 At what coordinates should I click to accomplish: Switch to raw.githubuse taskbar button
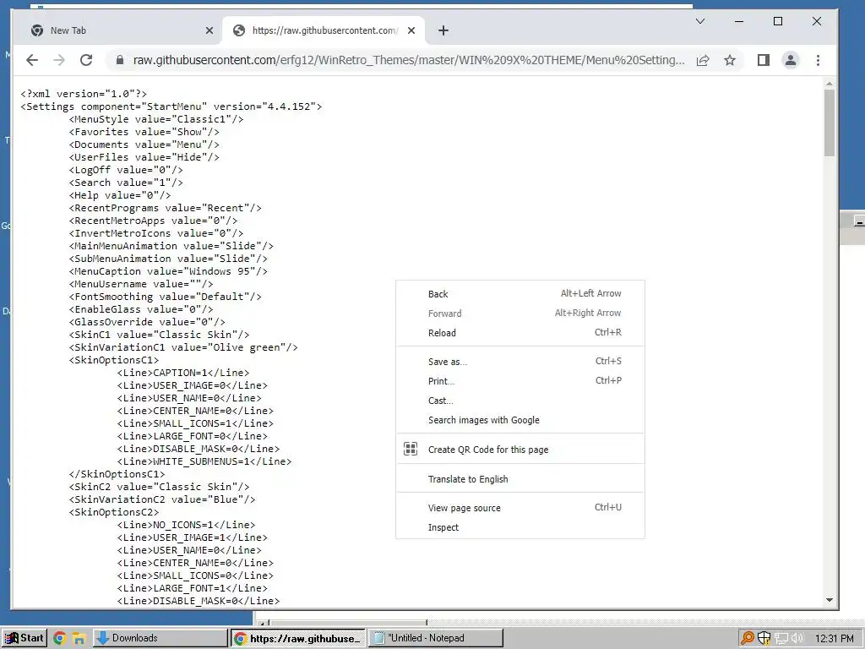(298, 638)
